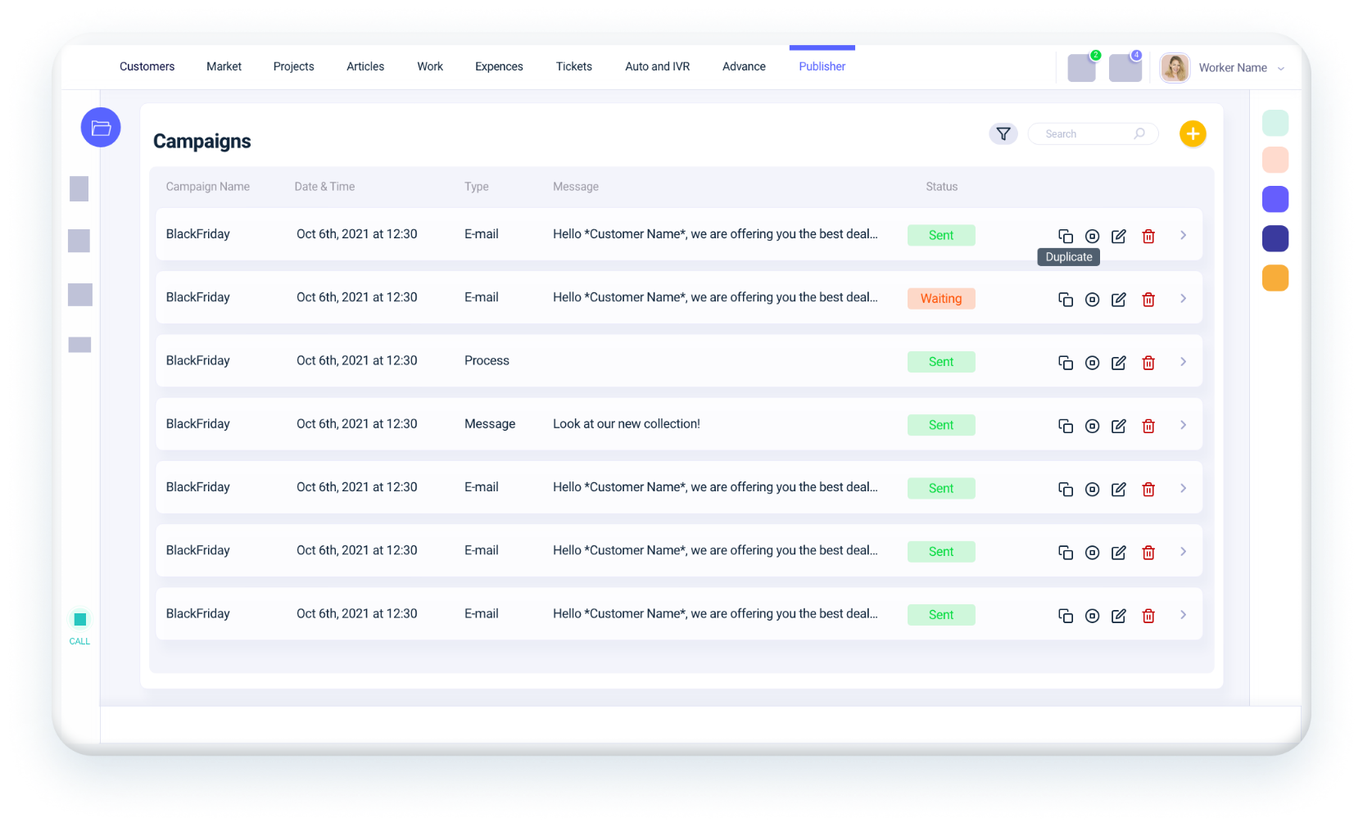The width and height of the screenshot is (1363, 827).
Task: Click the edit pencil icon in the Process row
Action: [x=1118, y=363]
